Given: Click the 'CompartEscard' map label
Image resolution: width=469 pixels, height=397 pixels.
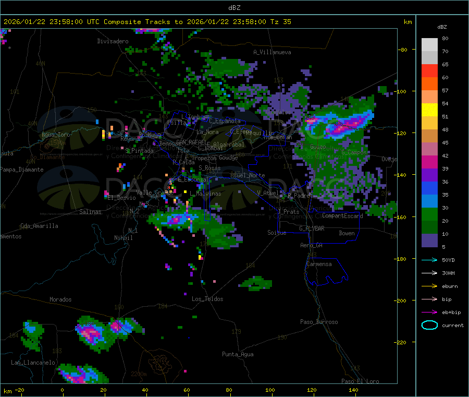Looking at the screenshot, I should point(342,215).
